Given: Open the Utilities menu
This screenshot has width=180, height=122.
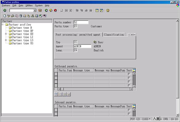Looking at the screenshot, I should pyautogui.click(x=29, y=6).
